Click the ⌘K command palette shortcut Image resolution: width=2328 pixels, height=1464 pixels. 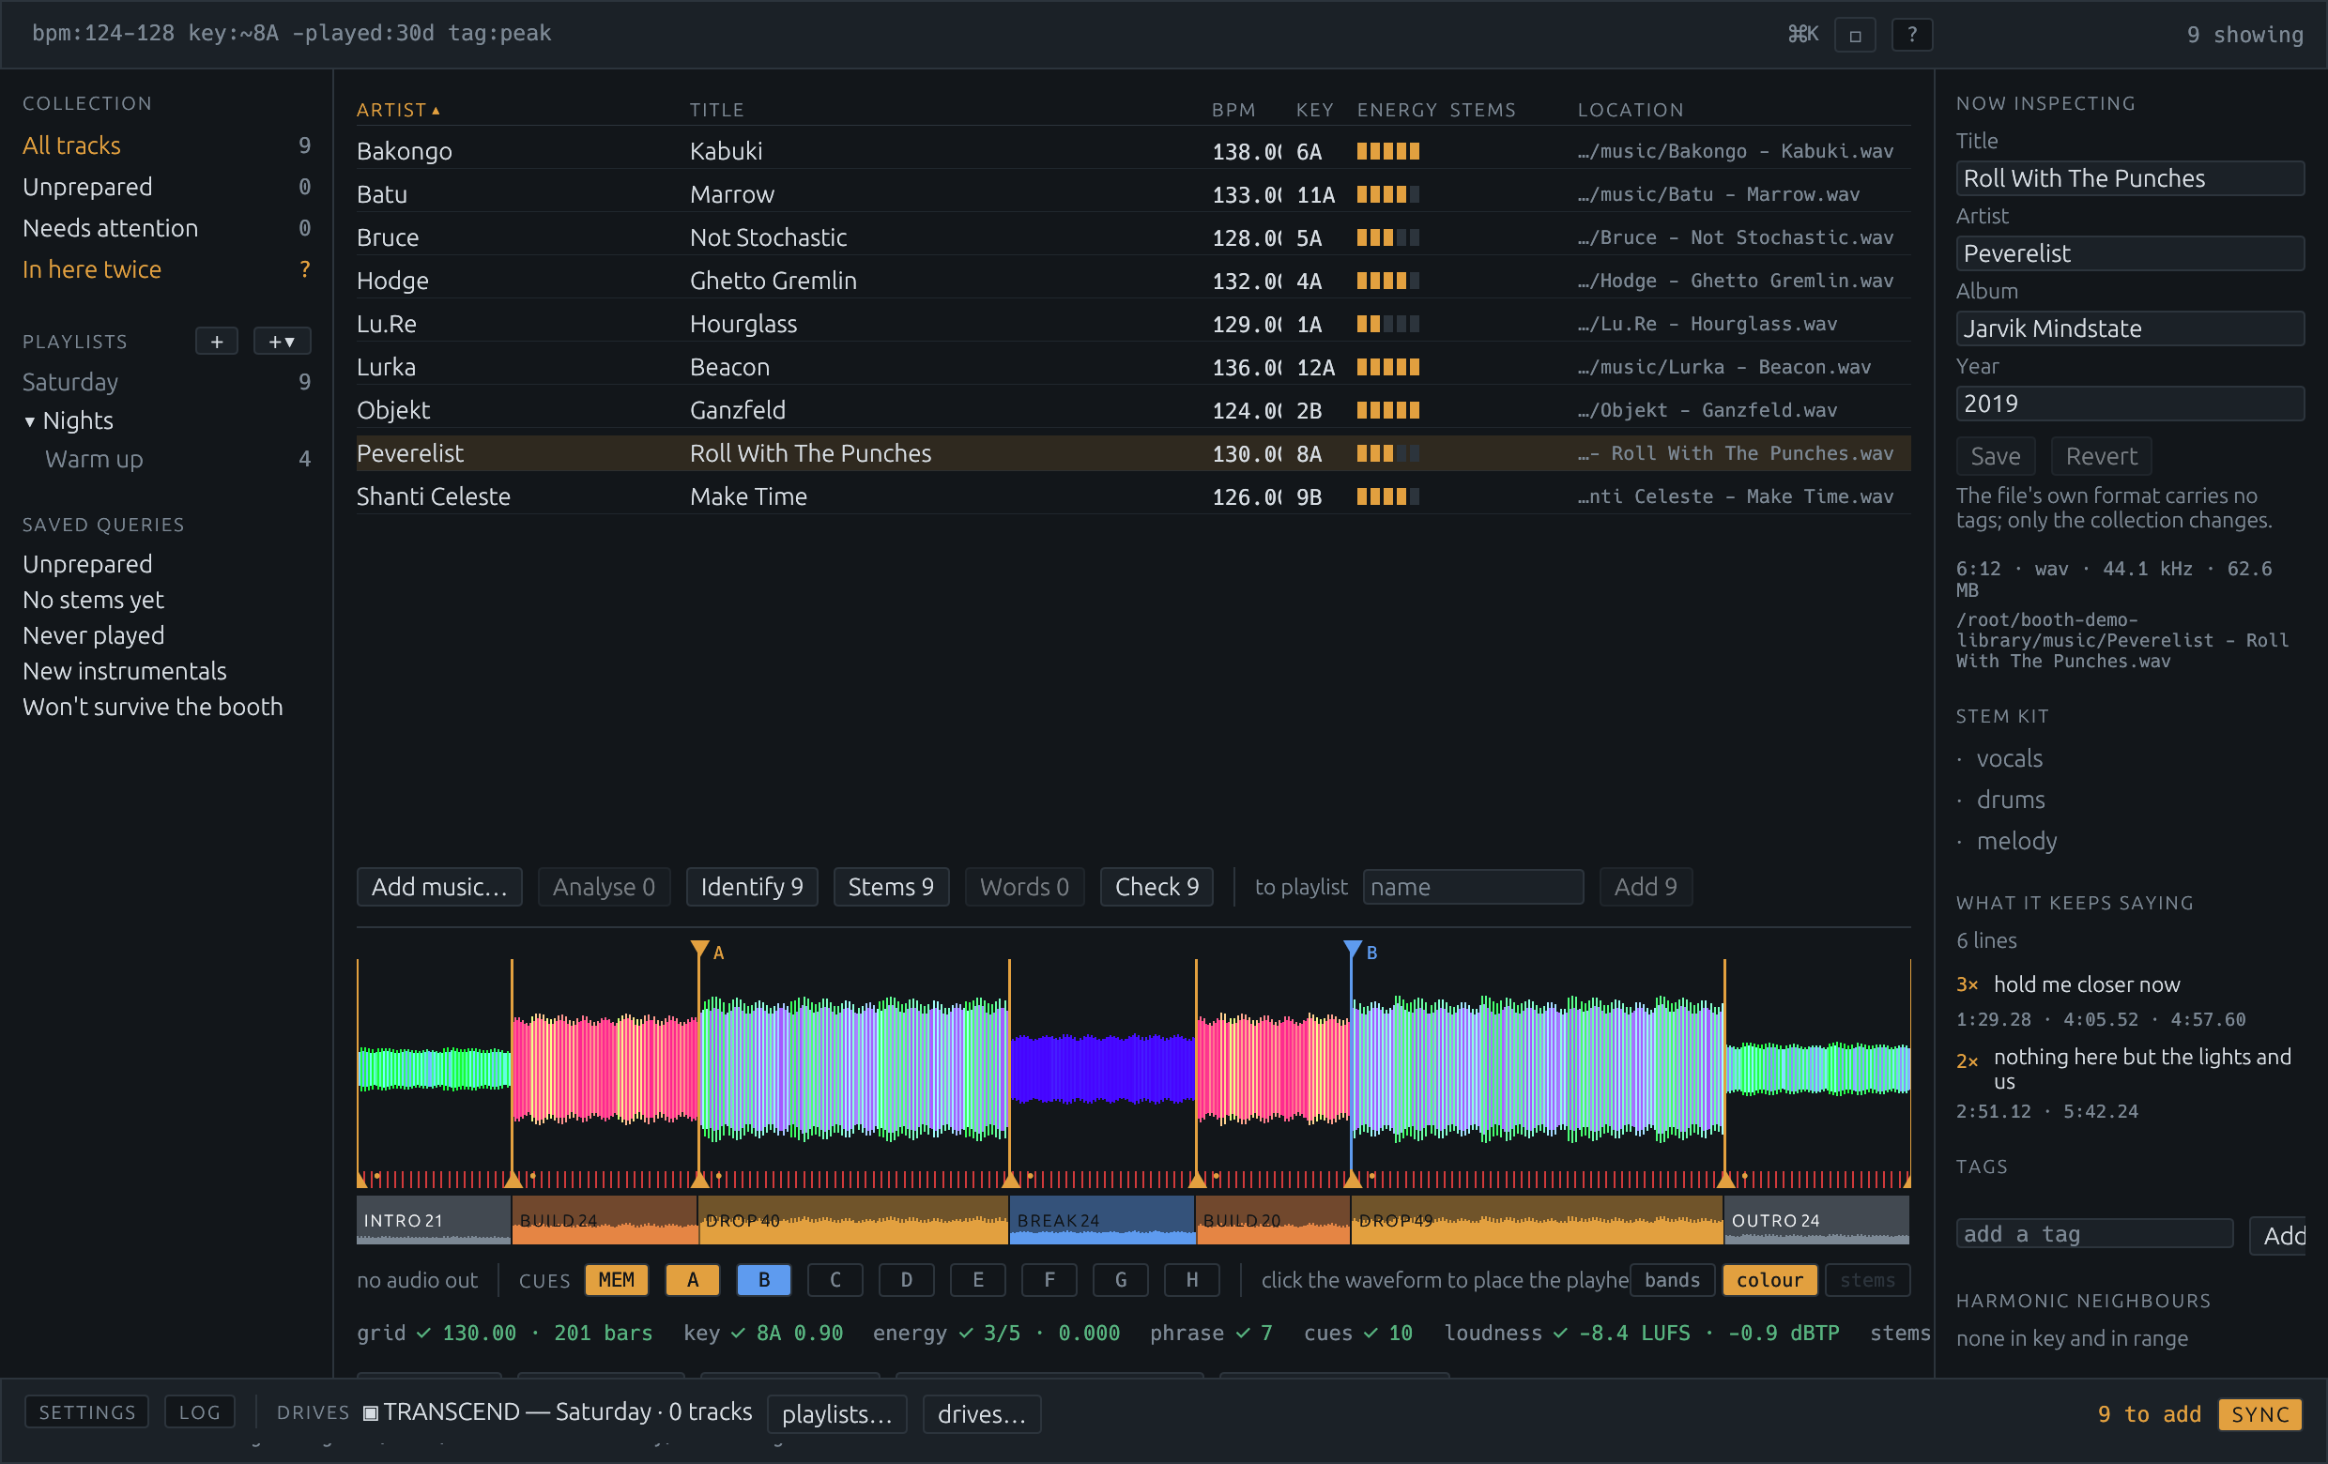click(1802, 35)
